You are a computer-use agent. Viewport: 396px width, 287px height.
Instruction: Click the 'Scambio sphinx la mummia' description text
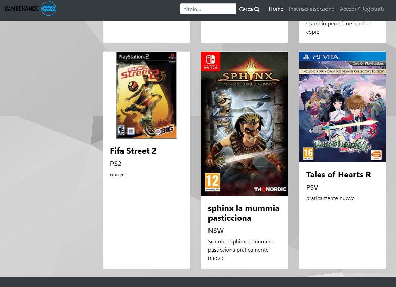click(x=241, y=250)
